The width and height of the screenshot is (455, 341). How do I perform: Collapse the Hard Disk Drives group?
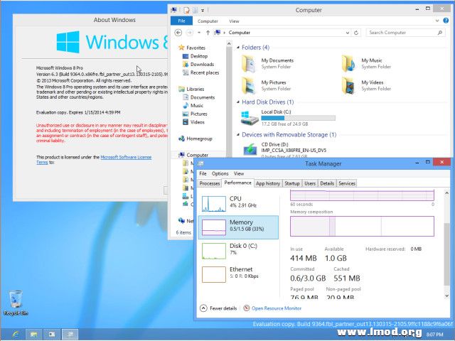[x=237, y=102]
